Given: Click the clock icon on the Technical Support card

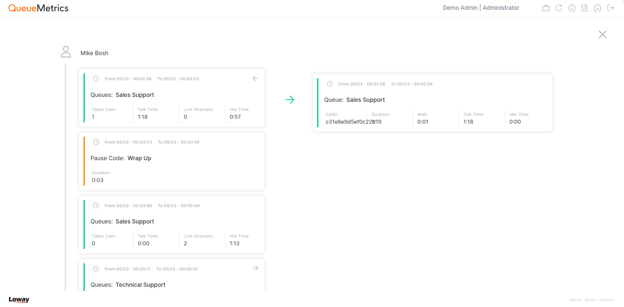Looking at the screenshot, I should (96, 269).
